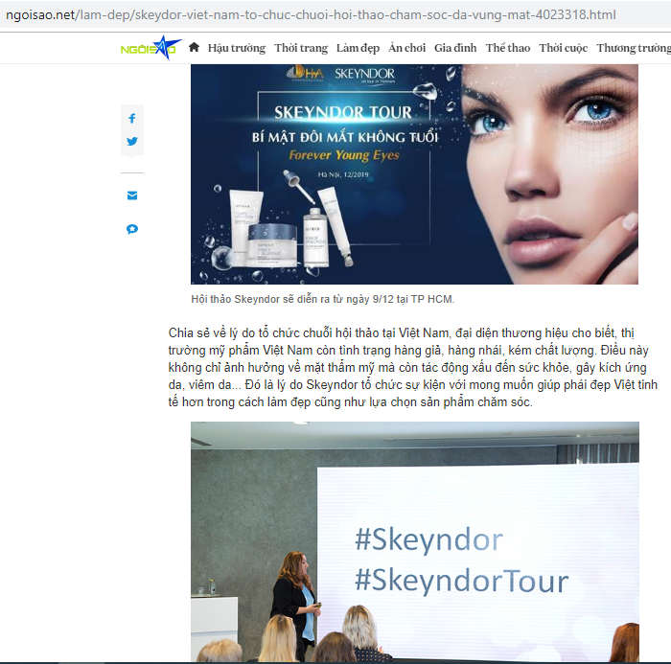Open the Gia đình section
This screenshot has width=671, height=664.
455,48
